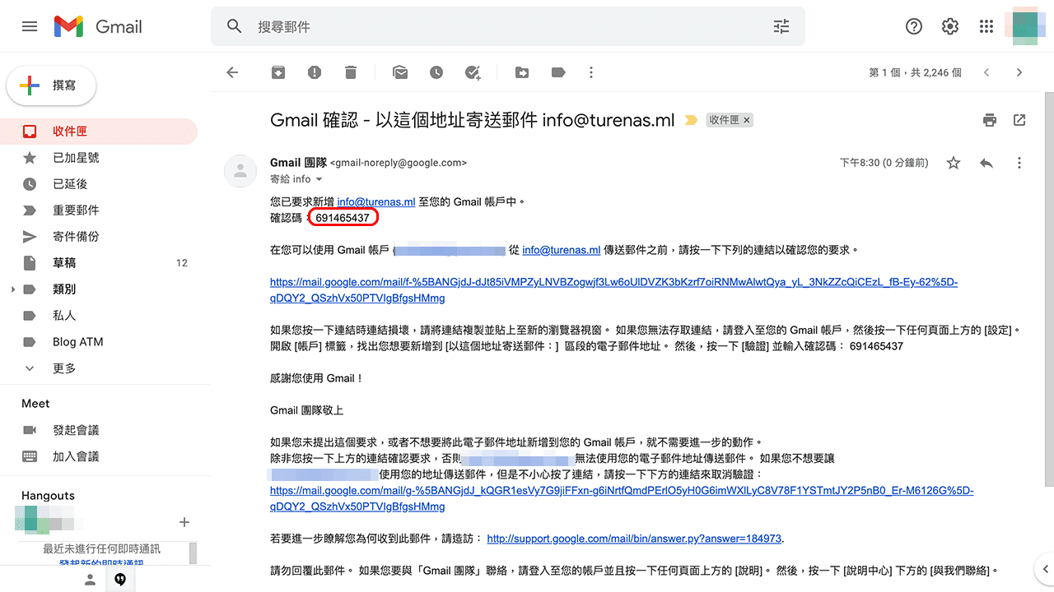Screen dimensions: 1054x592
Task: Snooze this email
Action: pyautogui.click(x=436, y=72)
